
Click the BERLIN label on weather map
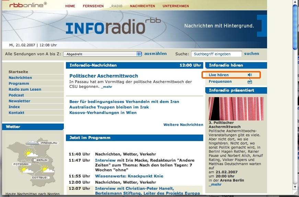coord(42,160)
